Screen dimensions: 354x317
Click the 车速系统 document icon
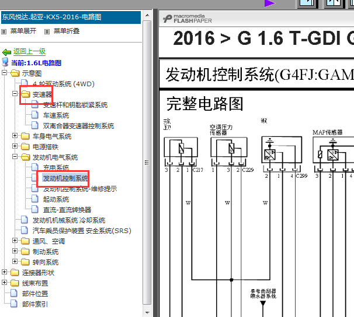[35, 115]
